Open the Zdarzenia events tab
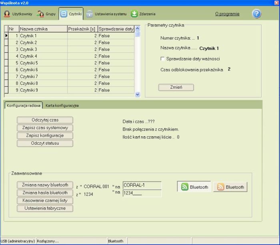This screenshot has height=245, width=280. tap(143, 14)
